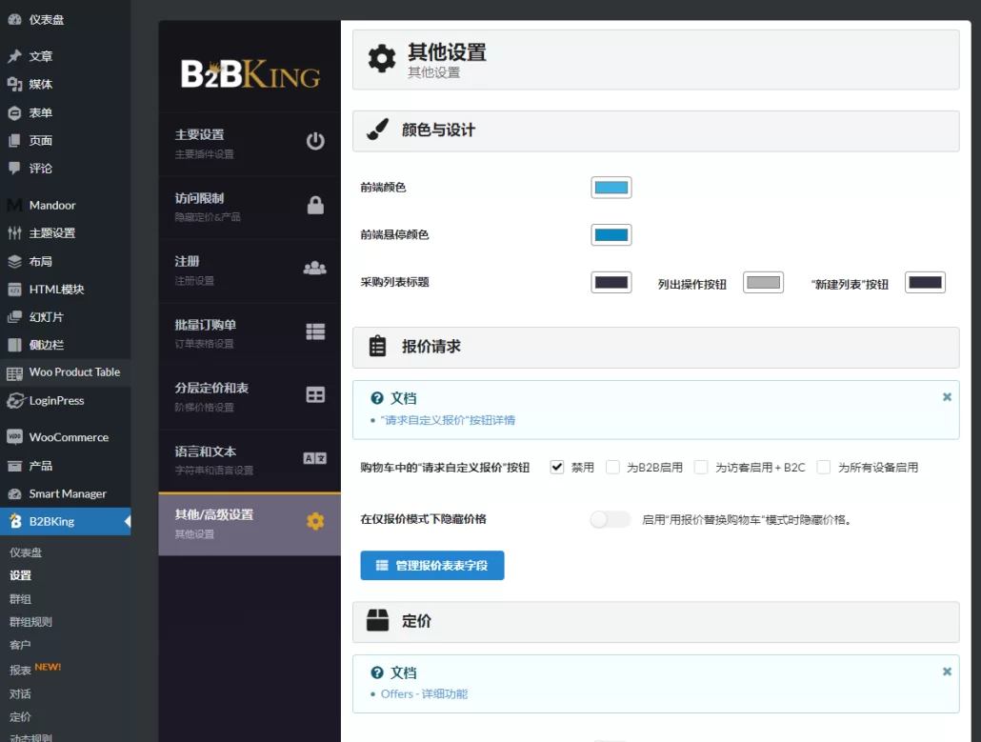
Task: Click the 定价 section header
Action: (655, 622)
